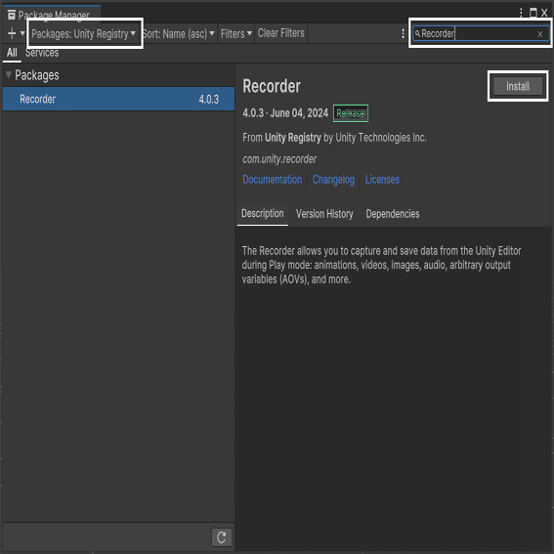Refresh the package list

[222, 537]
